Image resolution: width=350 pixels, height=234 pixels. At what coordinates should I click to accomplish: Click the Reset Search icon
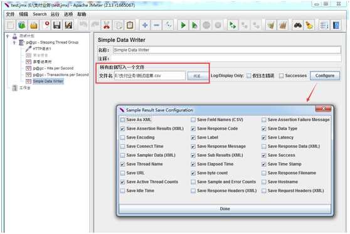[309, 25]
